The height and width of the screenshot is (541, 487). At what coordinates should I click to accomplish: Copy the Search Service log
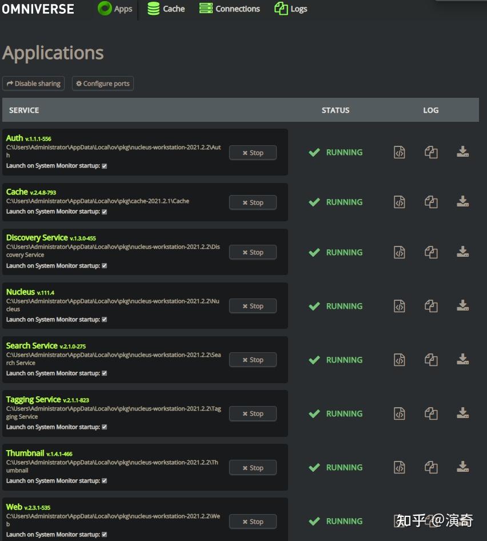point(431,360)
